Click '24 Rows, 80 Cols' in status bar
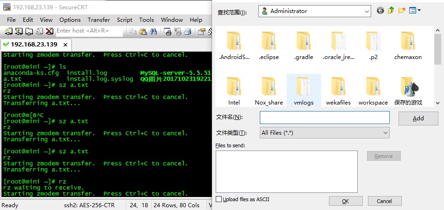The image size is (444, 210). (176, 205)
